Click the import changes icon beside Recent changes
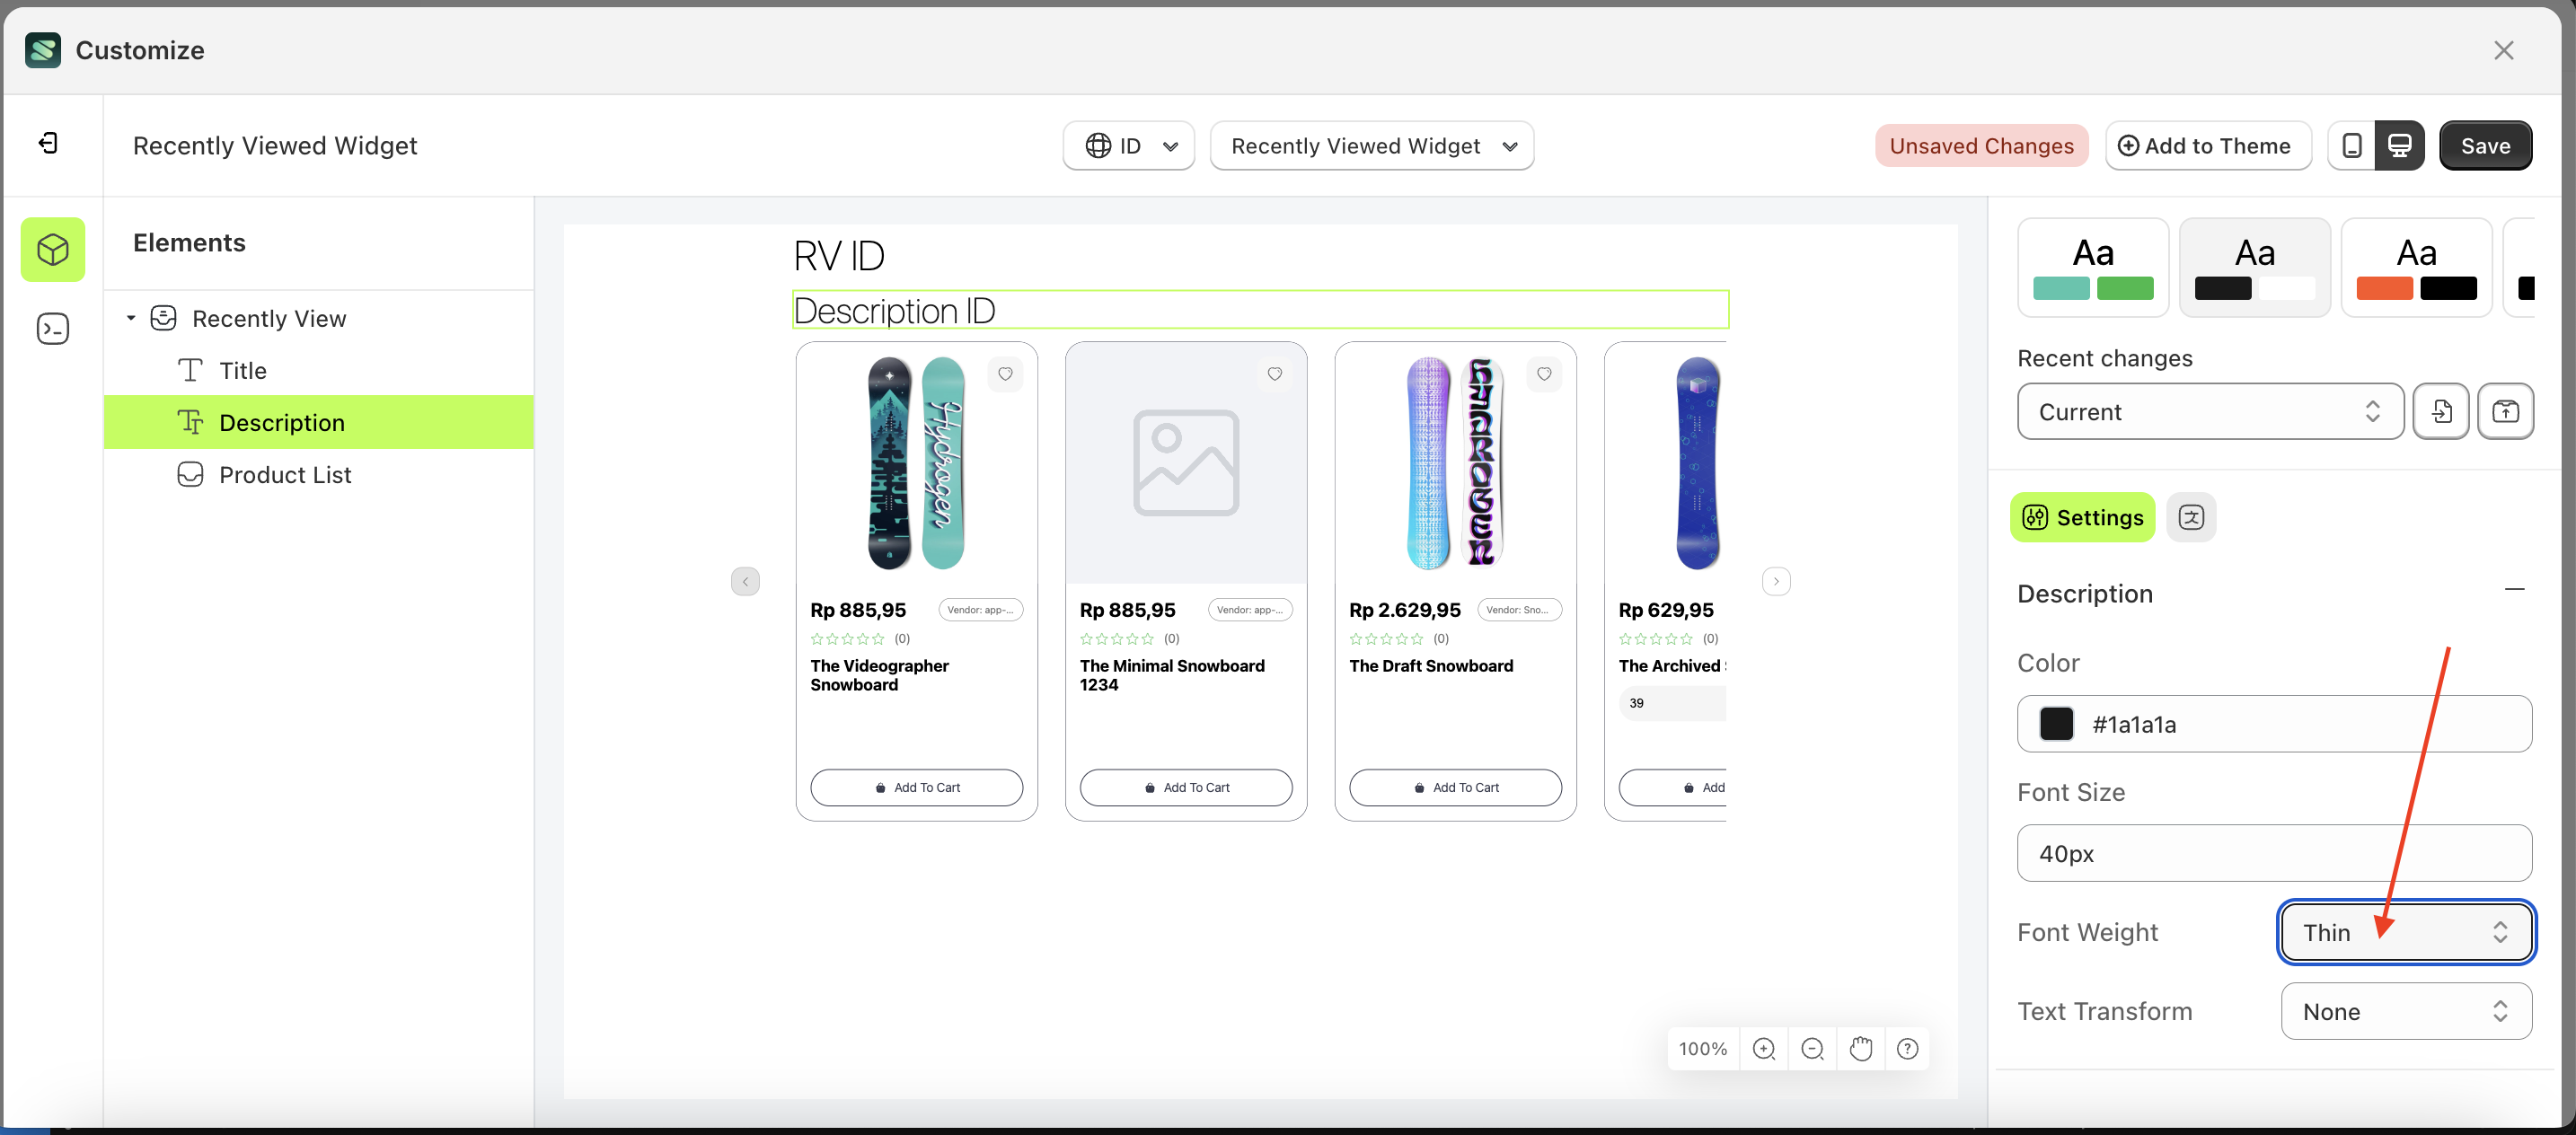Screen dimensions: 2576x1135 point(2442,411)
